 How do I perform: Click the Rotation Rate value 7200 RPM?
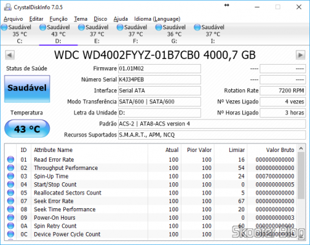(x=283, y=91)
